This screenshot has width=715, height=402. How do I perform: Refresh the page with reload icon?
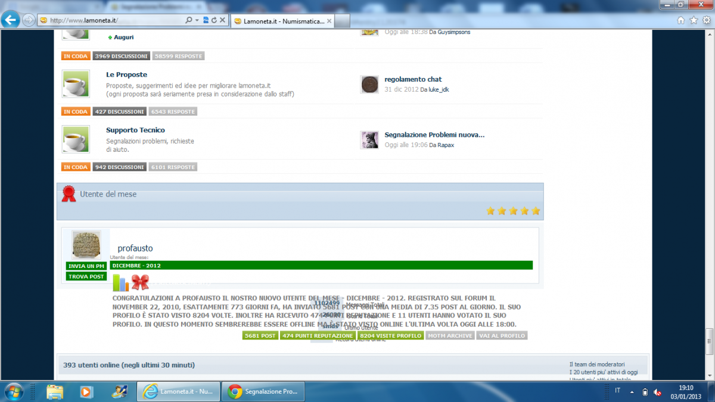(x=214, y=20)
